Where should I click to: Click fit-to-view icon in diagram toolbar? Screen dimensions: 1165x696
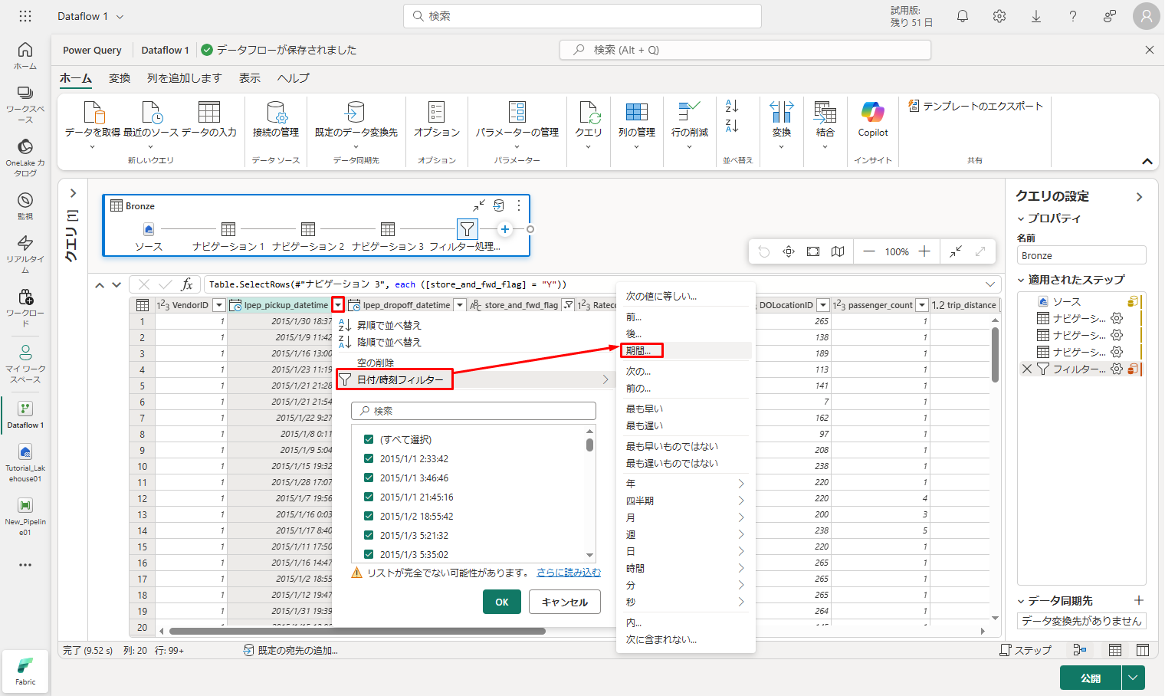813,251
